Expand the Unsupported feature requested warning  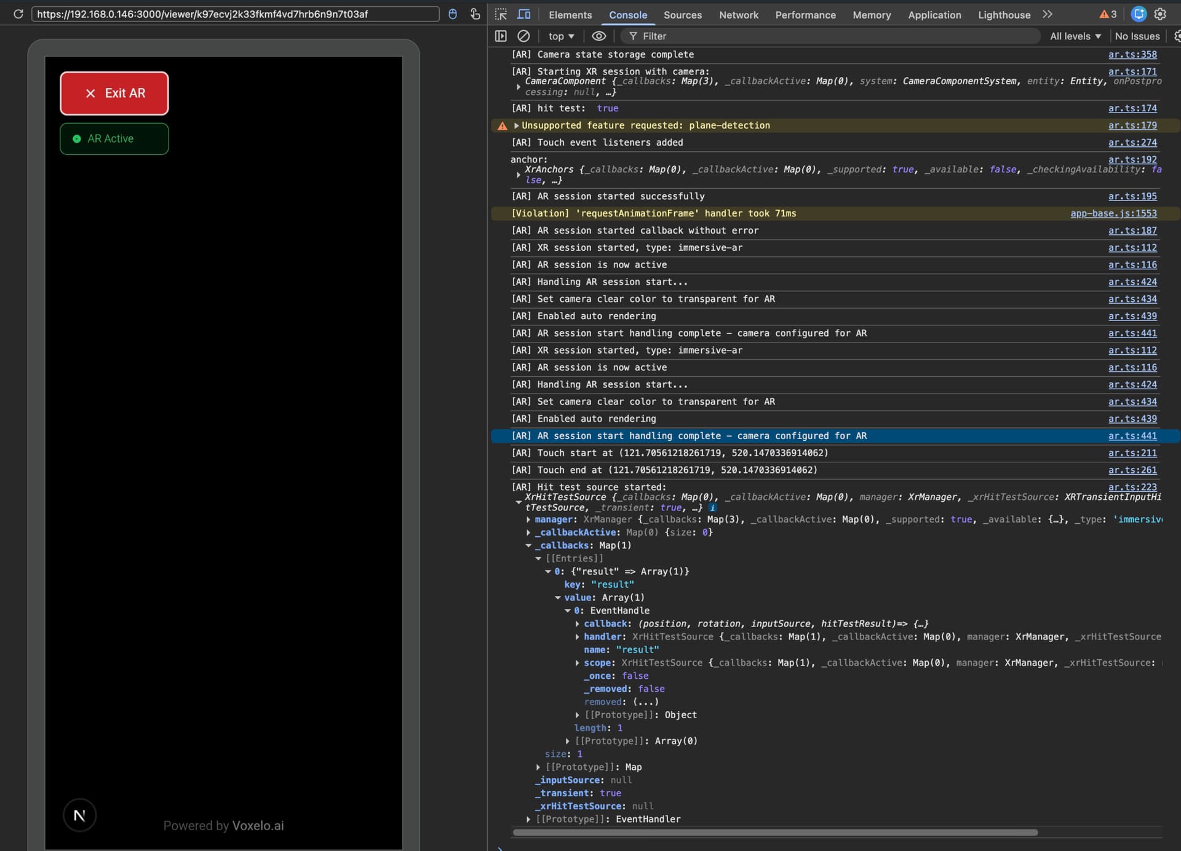pos(517,125)
